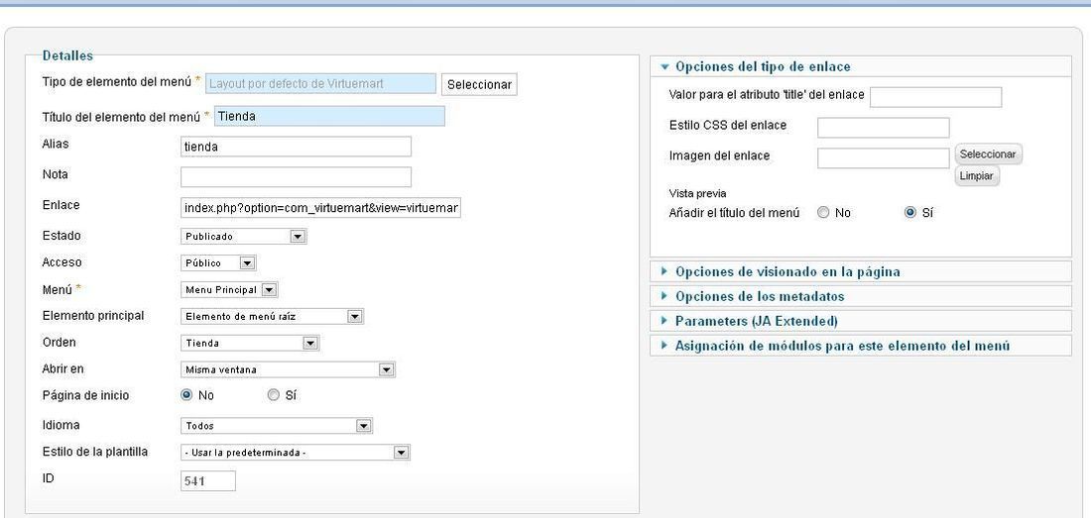Image resolution: width=1091 pixels, height=518 pixels.
Task: Open the Idioma dropdown showing Todos
Action: pyautogui.click(x=277, y=426)
